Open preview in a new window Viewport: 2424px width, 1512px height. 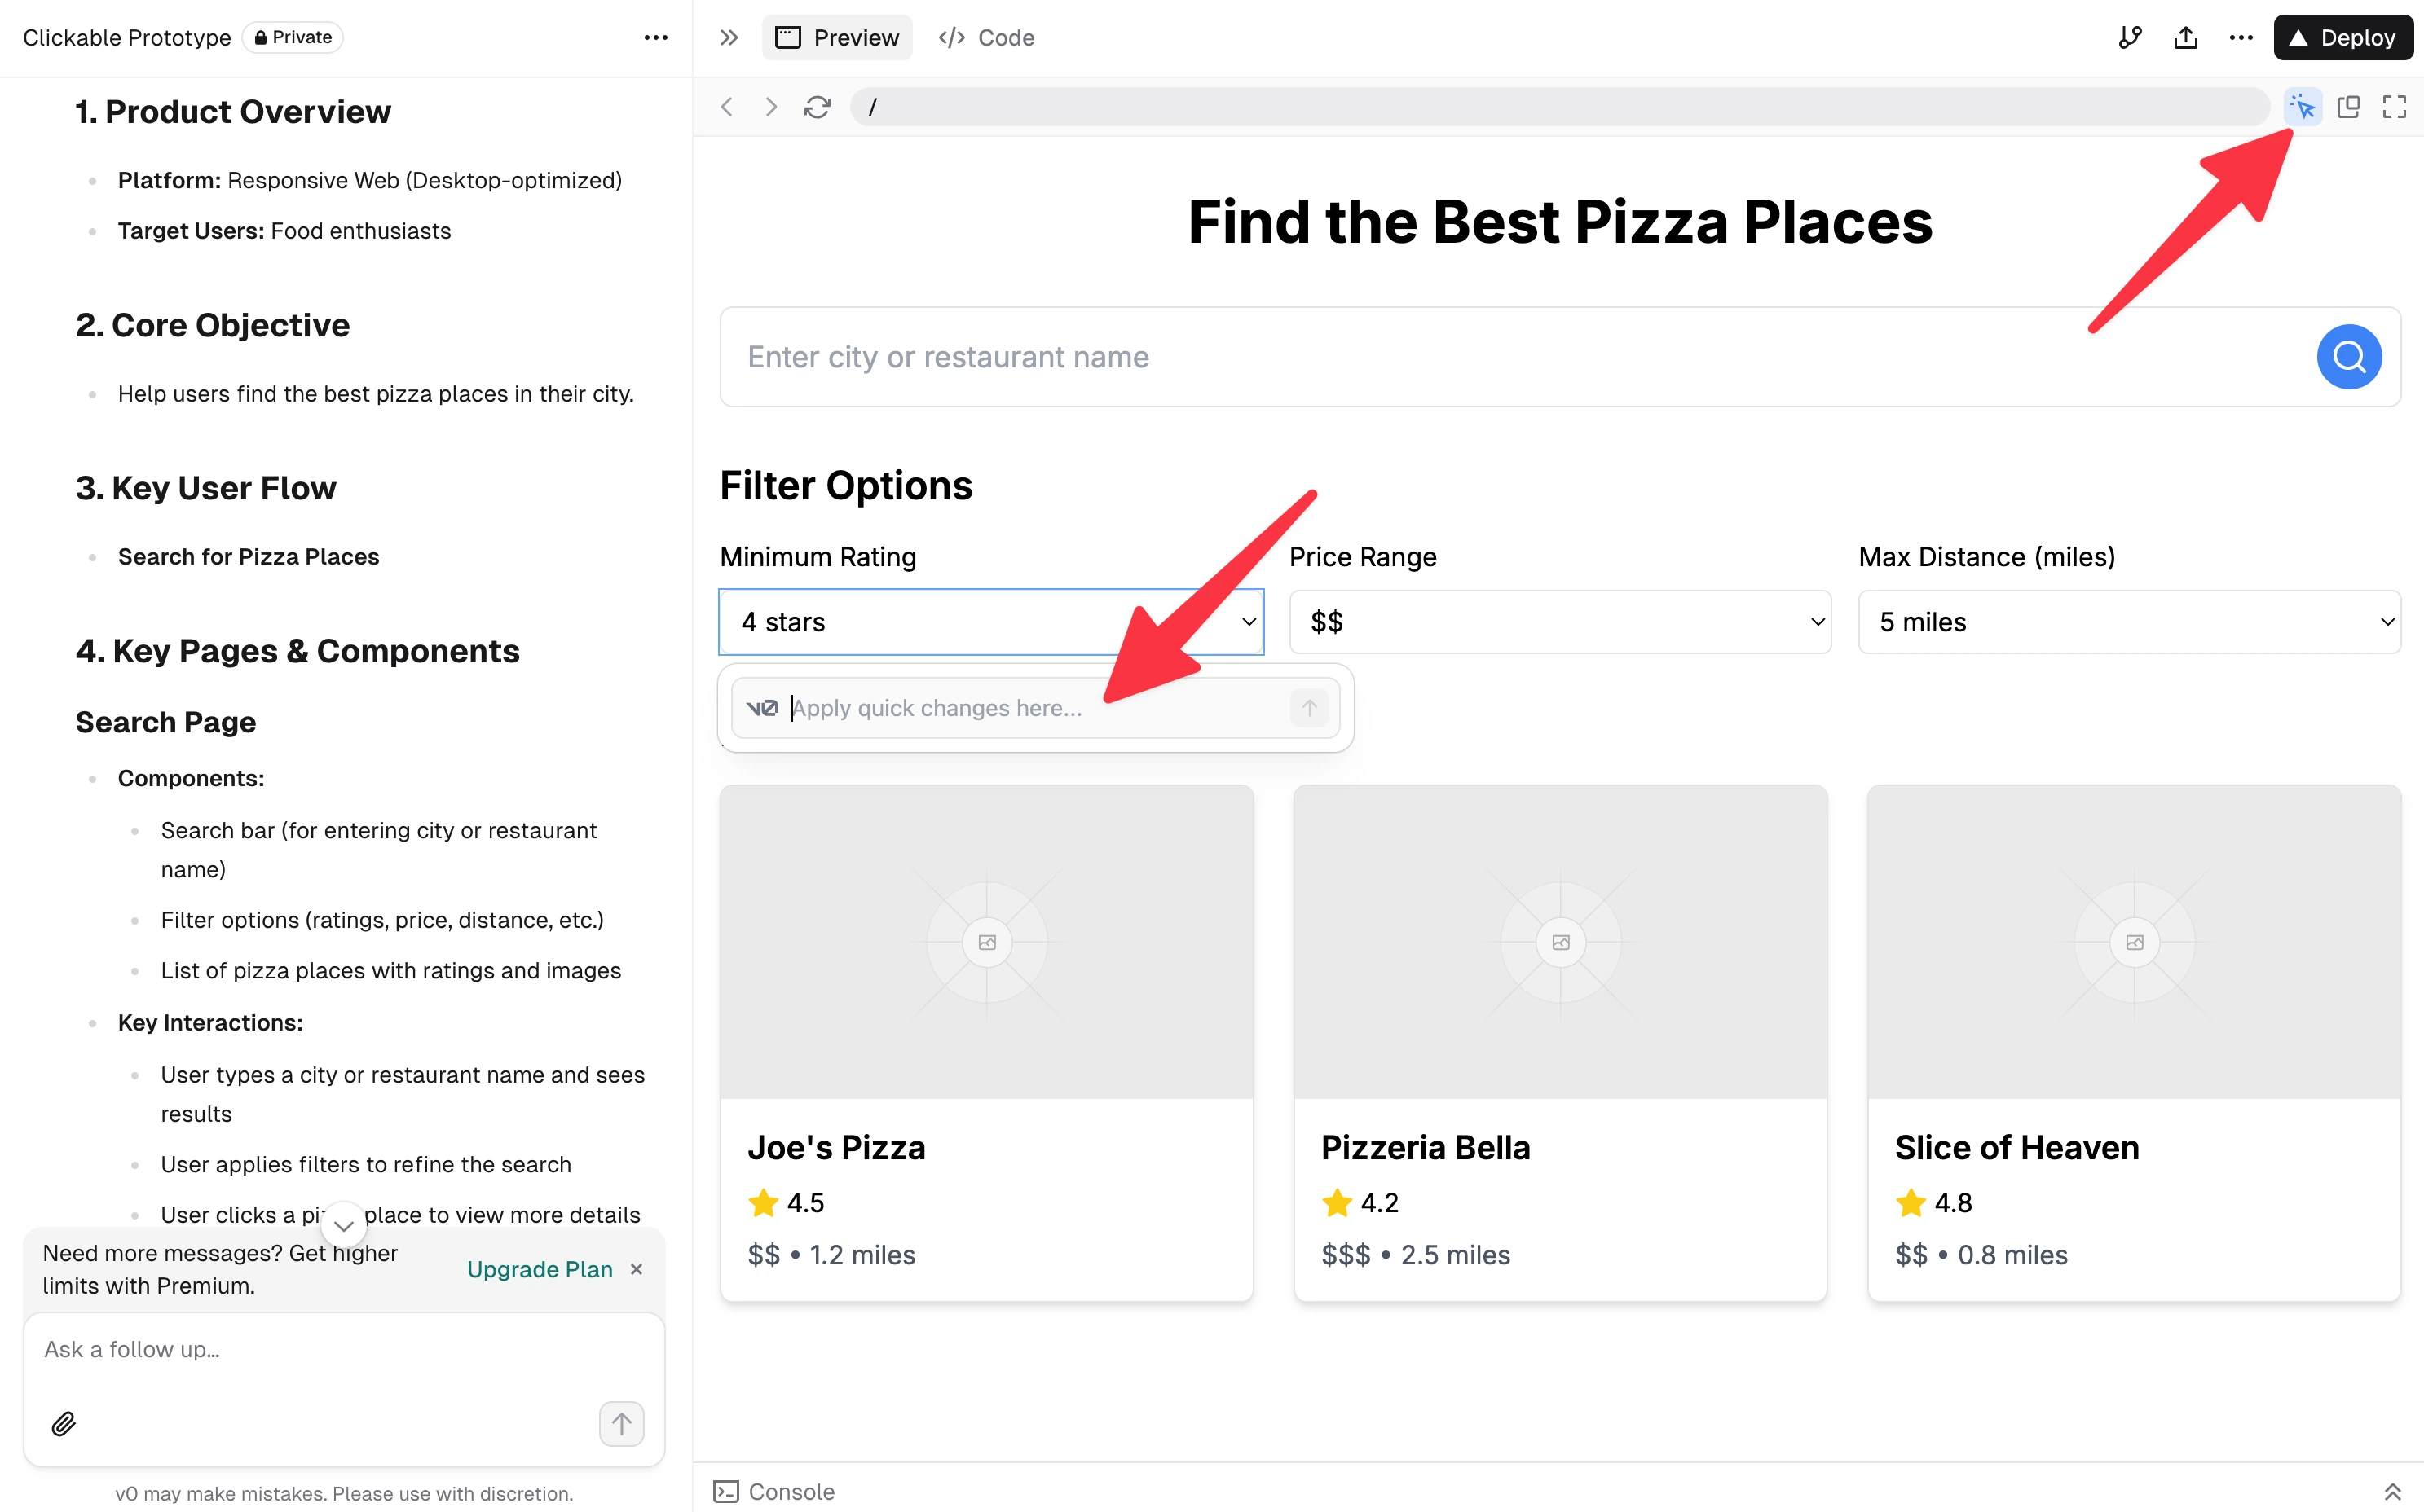point(2348,107)
